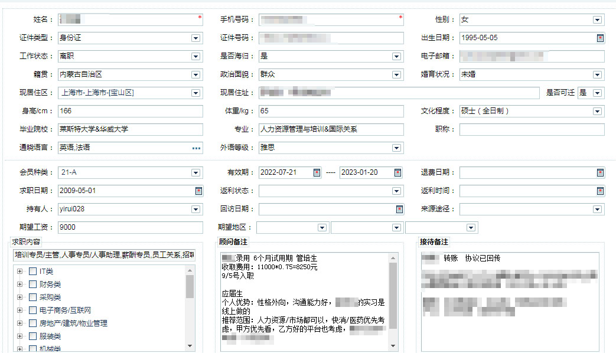Expand the 房地产/建筑/物业管理 tree node
This screenshot has height=353, width=616.
19,323
